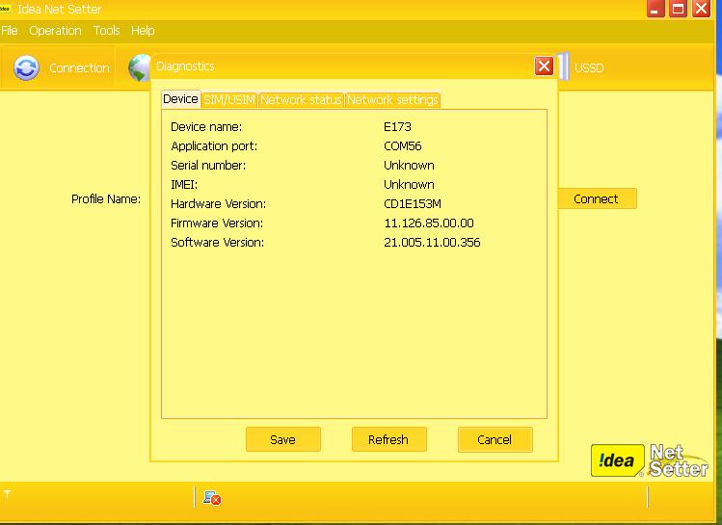Click the Idea app icon in title bar
This screenshot has width=722, height=525.
pyautogui.click(x=5, y=9)
